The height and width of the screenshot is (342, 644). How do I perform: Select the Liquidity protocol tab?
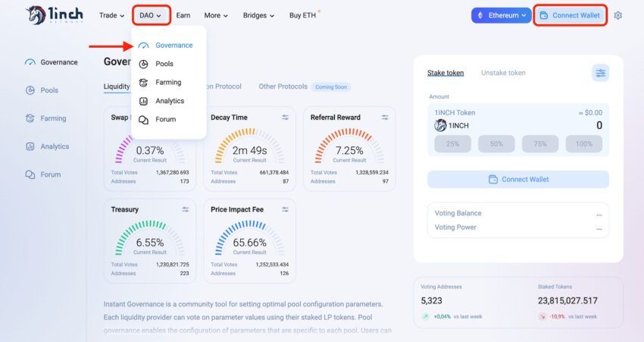[117, 86]
